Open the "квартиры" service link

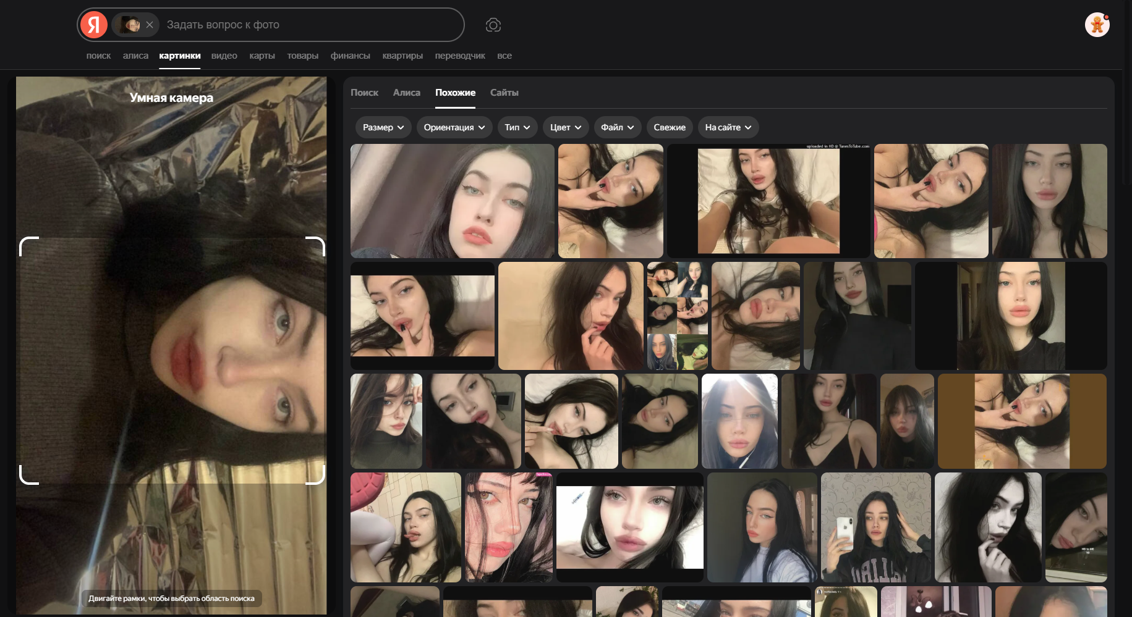pos(402,56)
